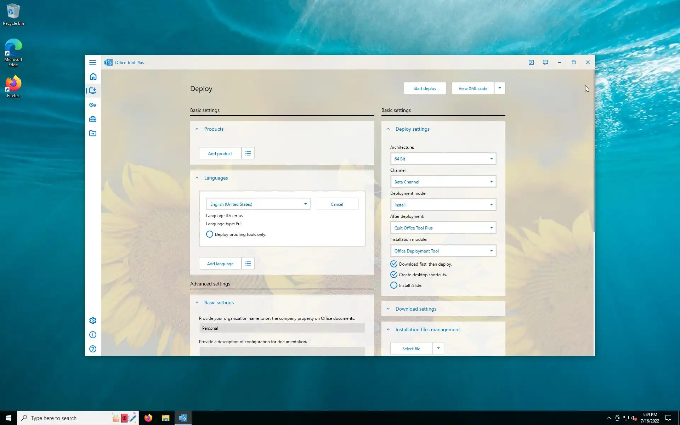This screenshot has height=425, width=680.
Task: Uncheck Download first, then deploy
Action: tap(394, 264)
